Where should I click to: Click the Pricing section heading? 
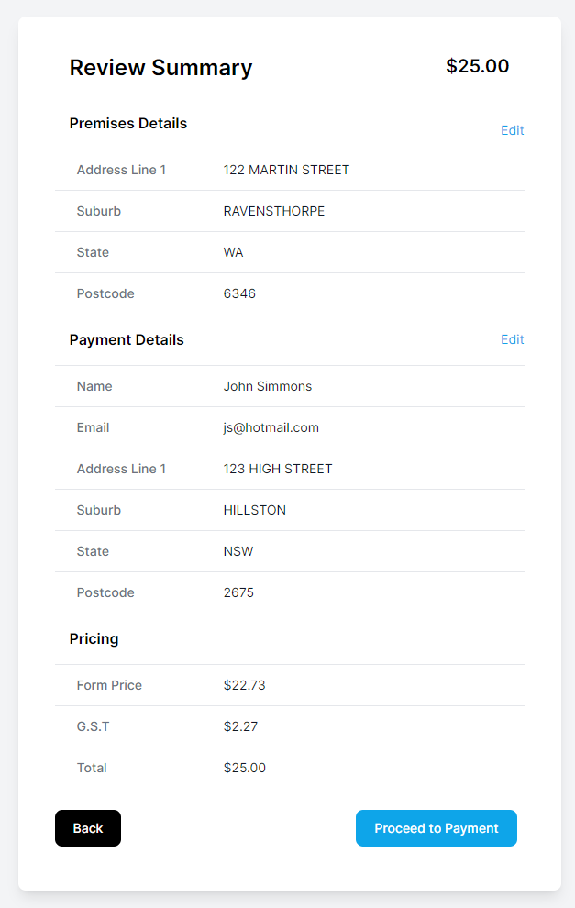click(94, 638)
